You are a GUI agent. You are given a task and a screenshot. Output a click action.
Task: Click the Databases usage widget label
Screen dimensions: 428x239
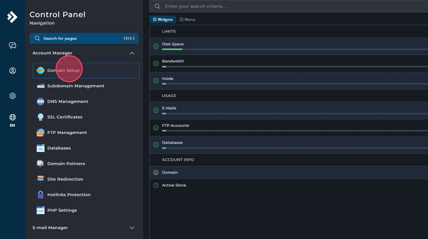[172, 143]
